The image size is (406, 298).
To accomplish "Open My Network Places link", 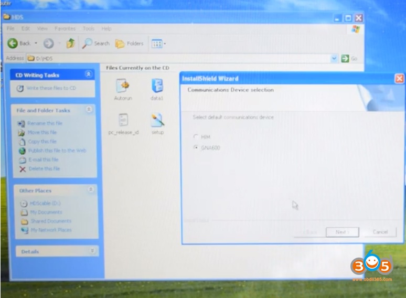I will tap(51, 230).
